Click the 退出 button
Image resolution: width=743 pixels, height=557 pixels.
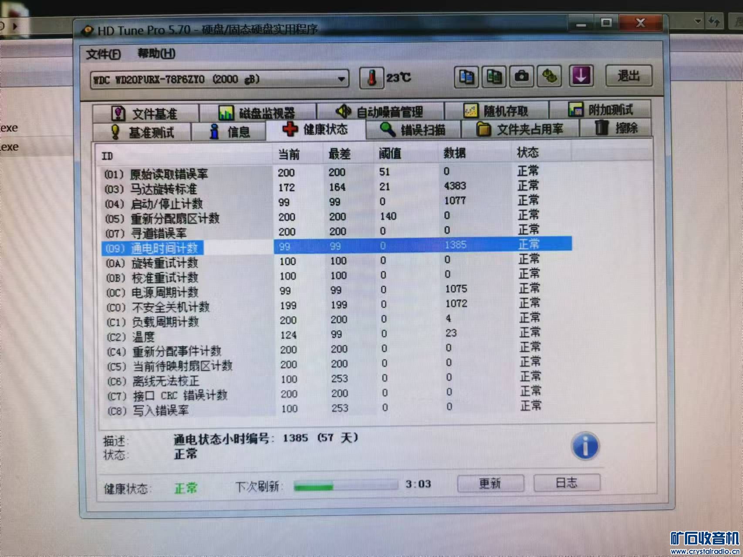coord(628,76)
